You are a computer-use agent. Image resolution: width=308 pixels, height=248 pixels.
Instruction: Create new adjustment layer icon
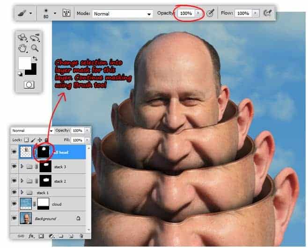(x=51, y=236)
